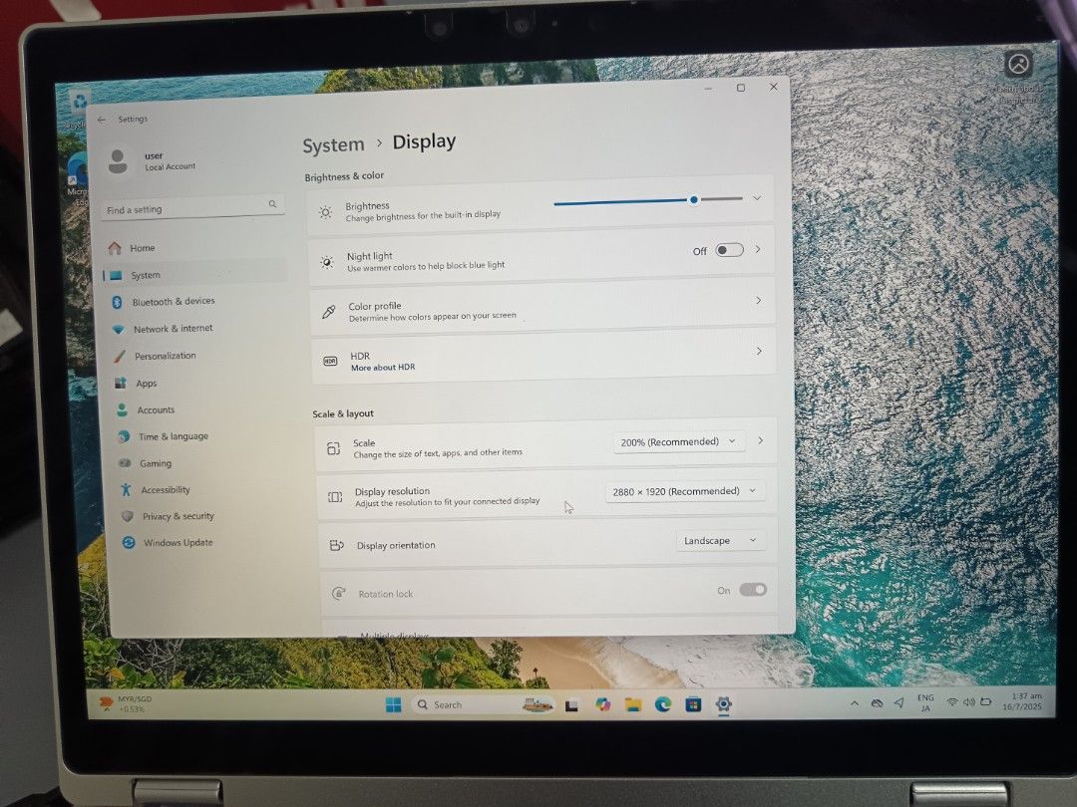
Task: Open the user Local Account profile
Action: [153, 161]
